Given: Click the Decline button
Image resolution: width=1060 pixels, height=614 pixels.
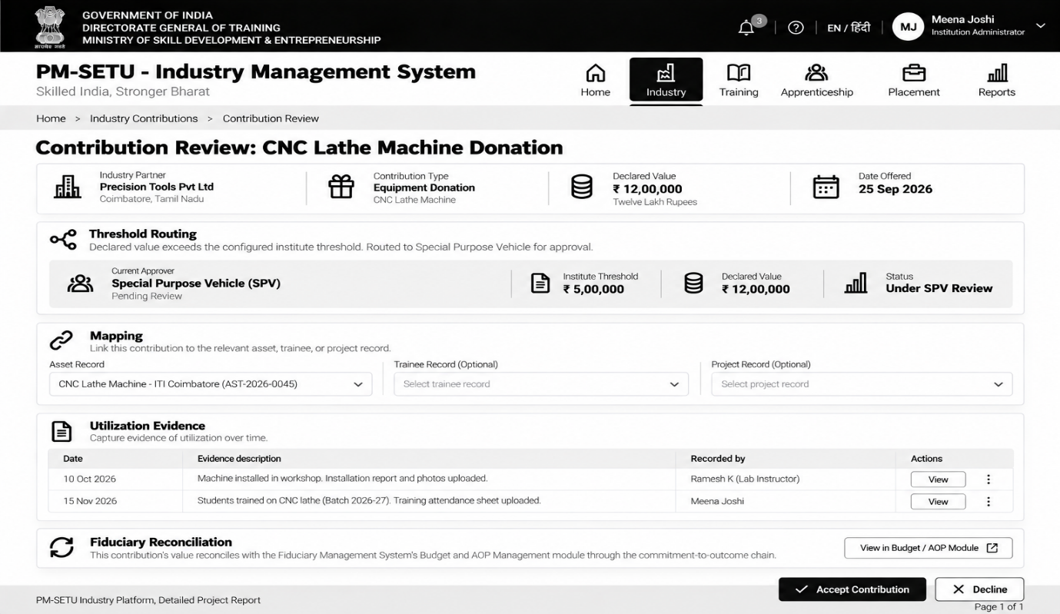Looking at the screenshot, I should point(980,589).
